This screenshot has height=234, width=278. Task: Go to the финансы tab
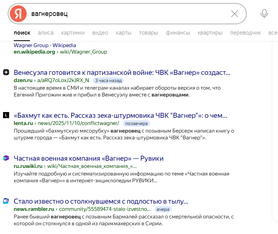coord(178,33)
